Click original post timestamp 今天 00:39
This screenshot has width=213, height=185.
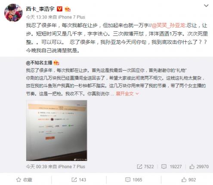point(37,166)
